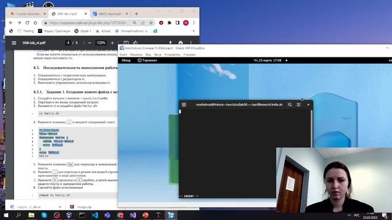This screenshot has width=392, height=220.
Task: Open the PDF viewer more options menu
Action: (190, 43)
